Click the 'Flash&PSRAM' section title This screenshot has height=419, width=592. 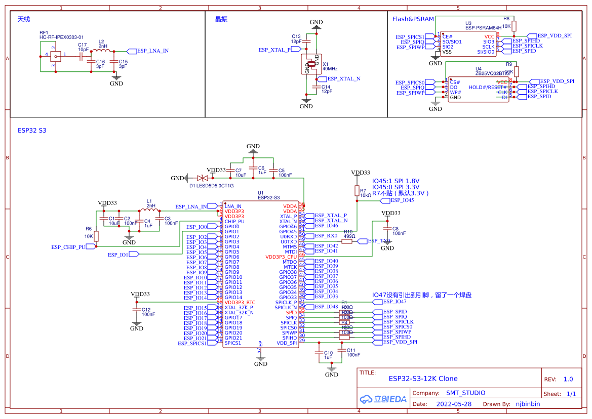413,19
